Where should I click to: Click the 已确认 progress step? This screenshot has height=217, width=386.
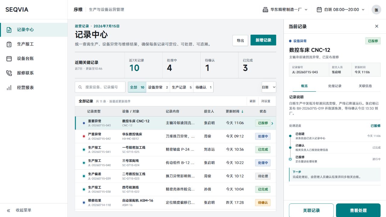tap(335, 147)
